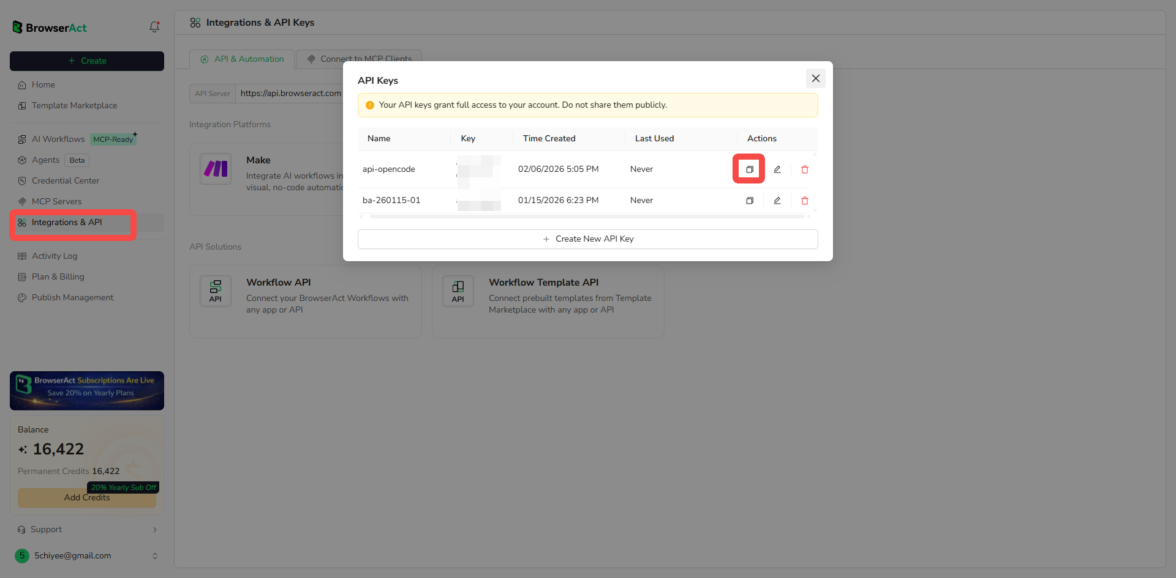Screen dimensions: 1176x578
Task: Open the Agents section
Action: coord(45,160)
